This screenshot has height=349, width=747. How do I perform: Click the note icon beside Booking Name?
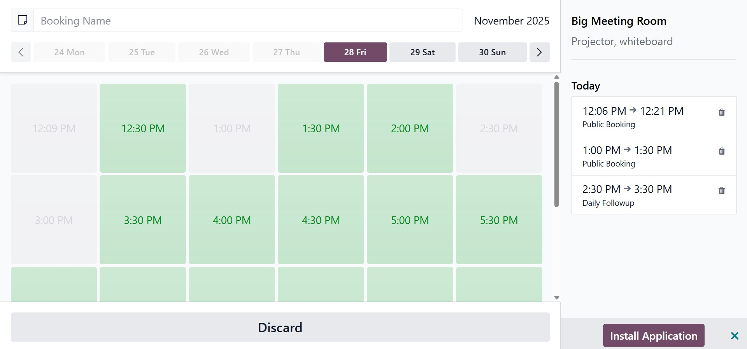[23, 20]
